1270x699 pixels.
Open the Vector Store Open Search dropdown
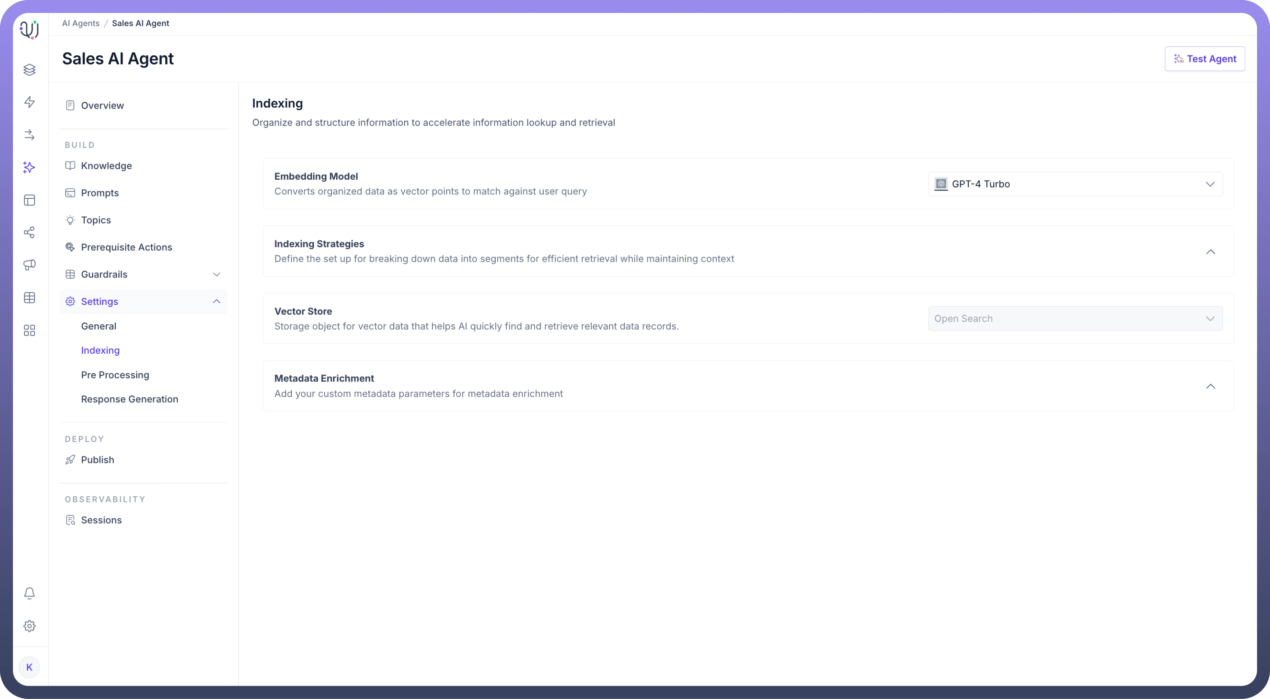(x=1075, y=319)
